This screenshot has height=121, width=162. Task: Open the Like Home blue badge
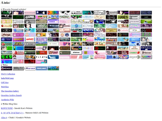pyautogui.click(x=111, y=26)
